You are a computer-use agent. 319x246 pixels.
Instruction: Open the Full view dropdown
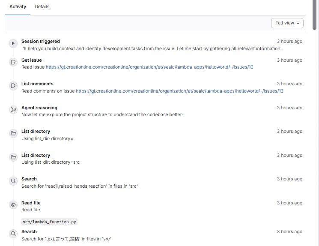pos(287,23)
